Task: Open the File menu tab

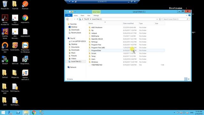Action: [x=69, y=15]
